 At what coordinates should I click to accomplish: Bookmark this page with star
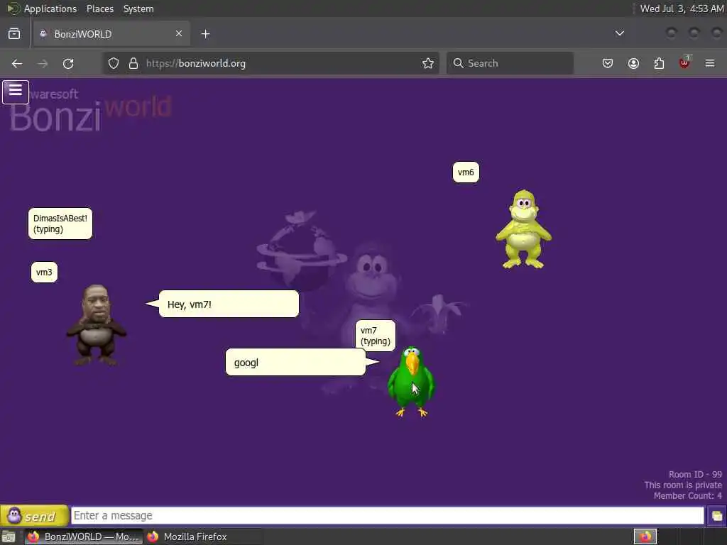(x=428, y=63)
